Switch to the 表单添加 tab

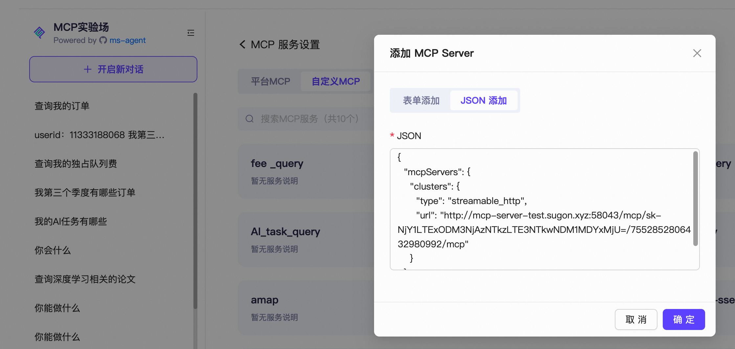click(421, 100)
